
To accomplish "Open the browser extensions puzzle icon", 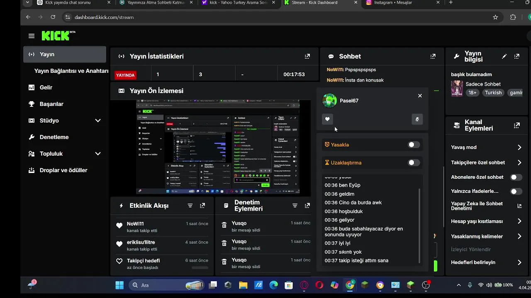I will [513, 17].
